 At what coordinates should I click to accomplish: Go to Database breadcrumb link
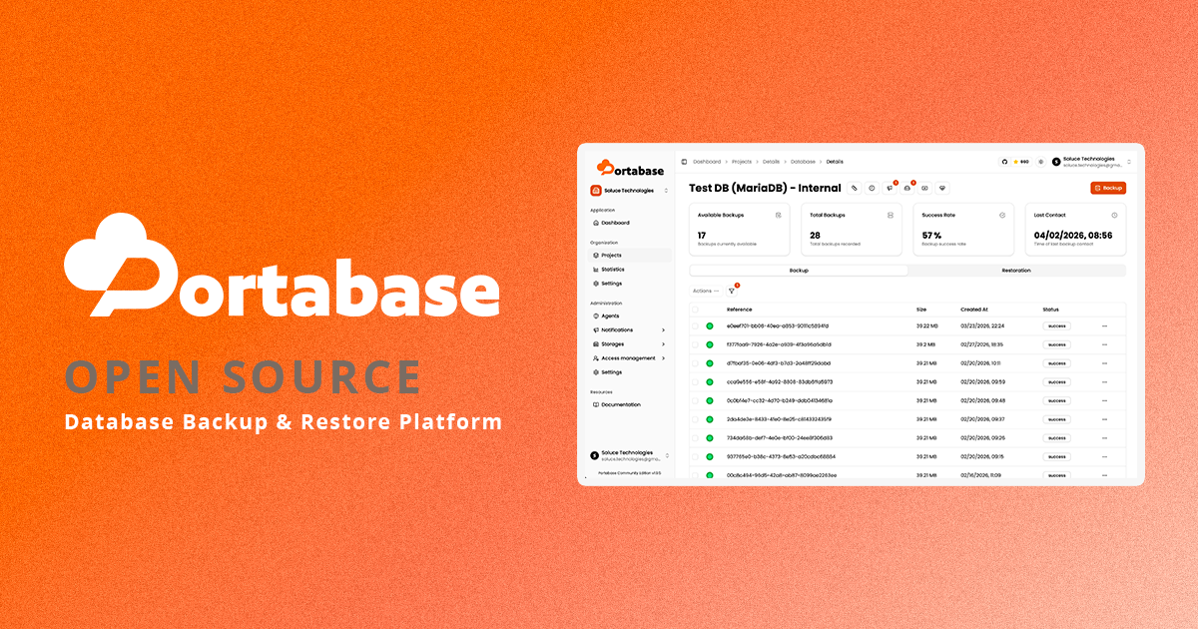click(x=804, y=161)
